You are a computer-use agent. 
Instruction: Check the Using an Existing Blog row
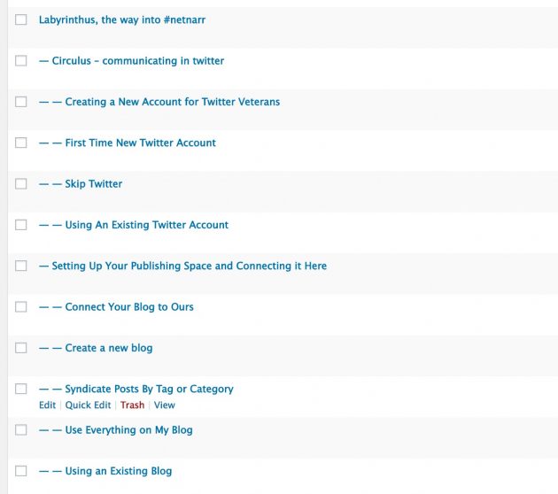tap(21, 471)
